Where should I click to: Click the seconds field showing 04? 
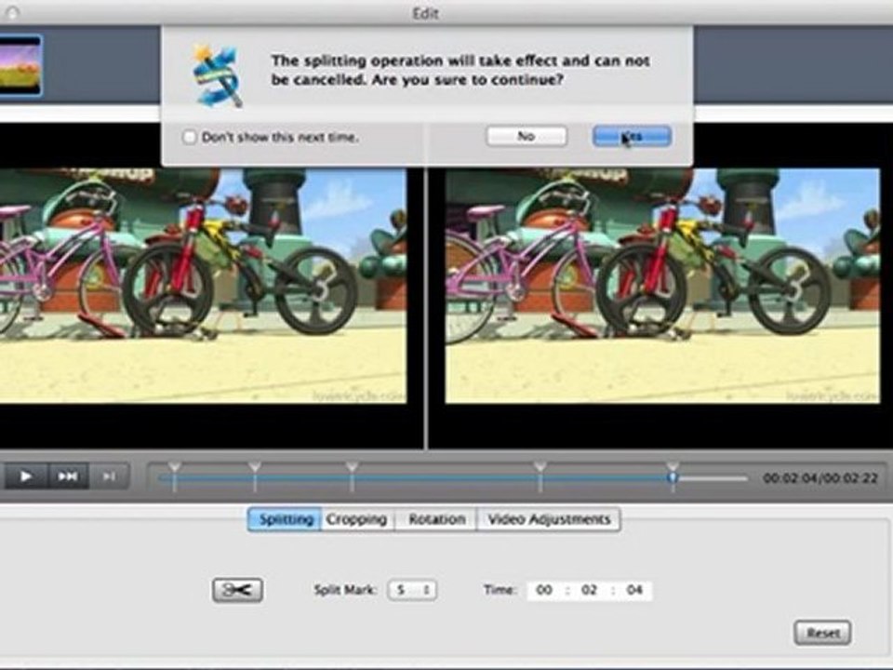(633, 590)
